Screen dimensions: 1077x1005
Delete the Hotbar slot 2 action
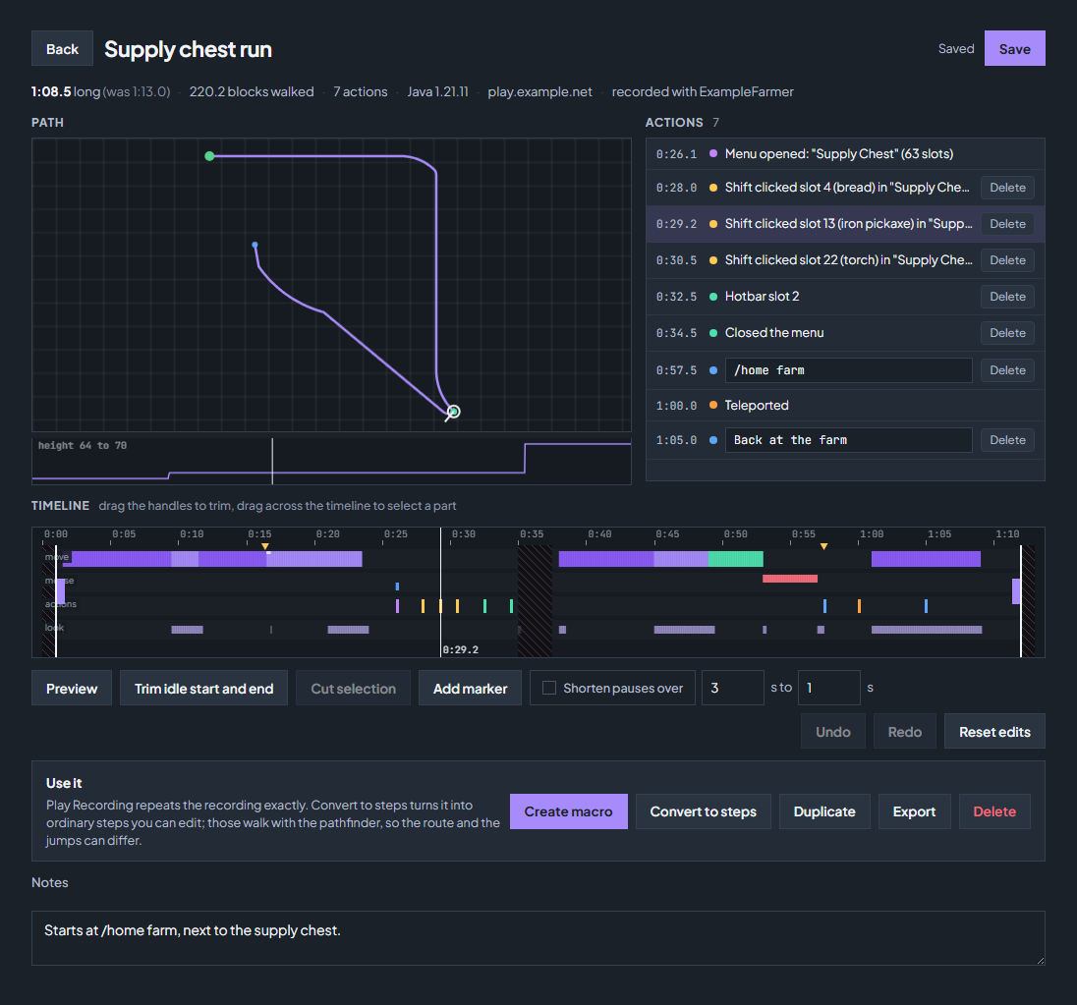click(x=1007, y=297)
